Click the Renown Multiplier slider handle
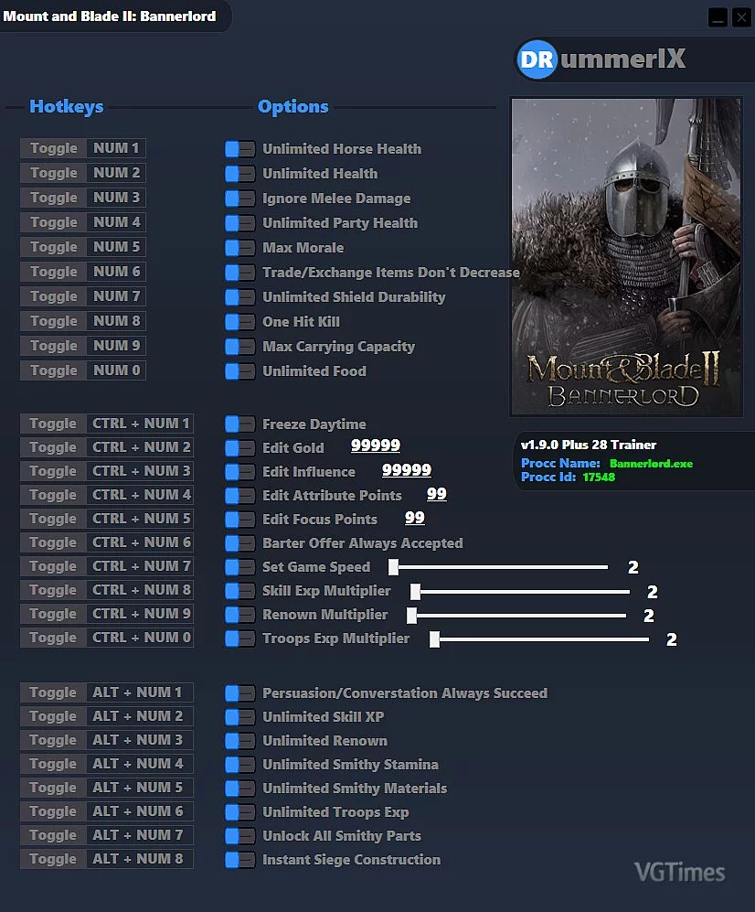 pos(411,616)
